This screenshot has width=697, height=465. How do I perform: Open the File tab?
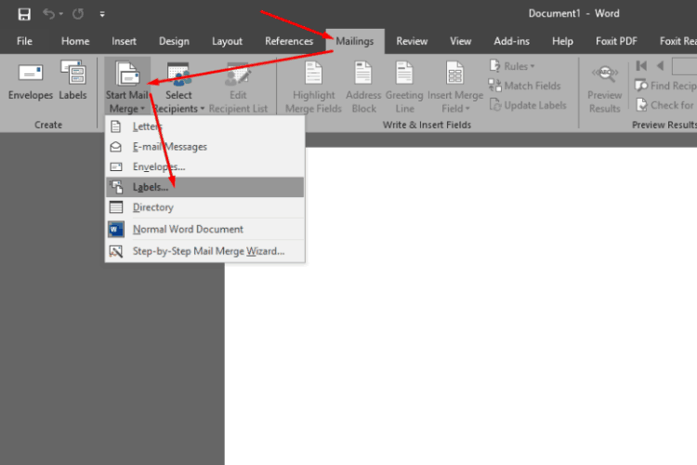[x=24, y=41]
